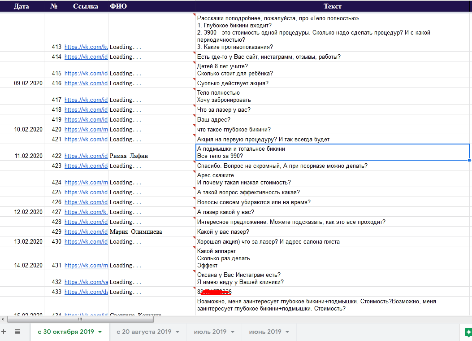Select 'Loading...' cell in row 419
Viewport: 472px width, 341px height.
point(152,120)
